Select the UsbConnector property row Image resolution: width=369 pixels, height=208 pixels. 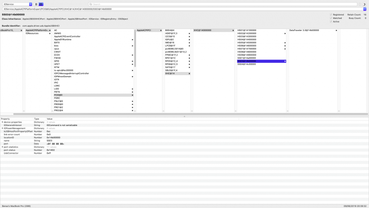coord(184,153)
